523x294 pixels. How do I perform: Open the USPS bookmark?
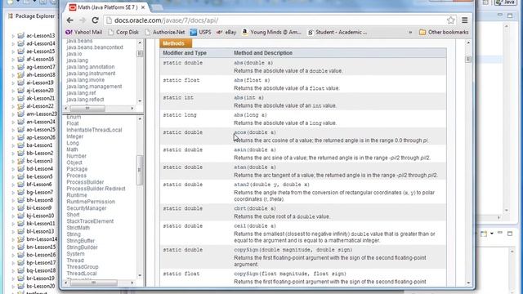(x=200, y=33)
